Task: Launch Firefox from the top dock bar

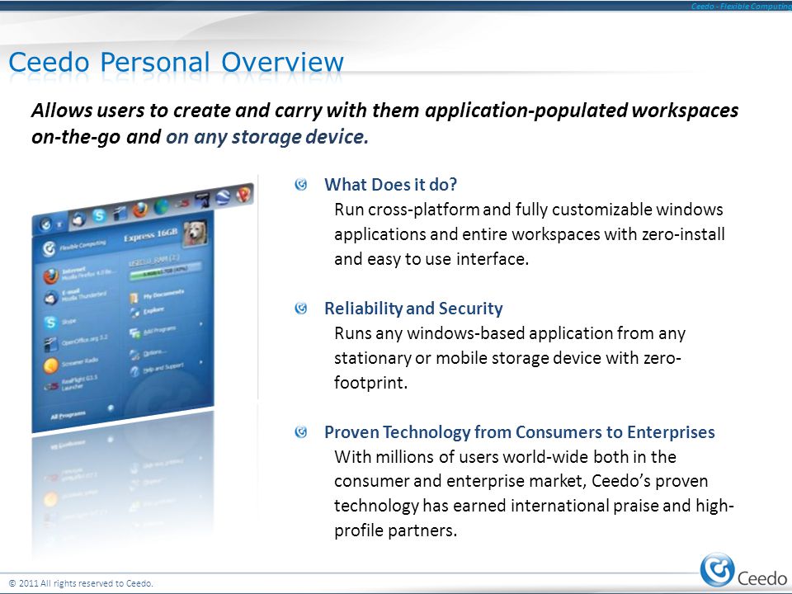Action: (140, 210)
